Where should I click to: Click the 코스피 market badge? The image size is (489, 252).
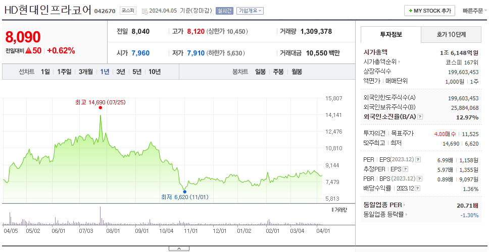(x=128, y=11)
